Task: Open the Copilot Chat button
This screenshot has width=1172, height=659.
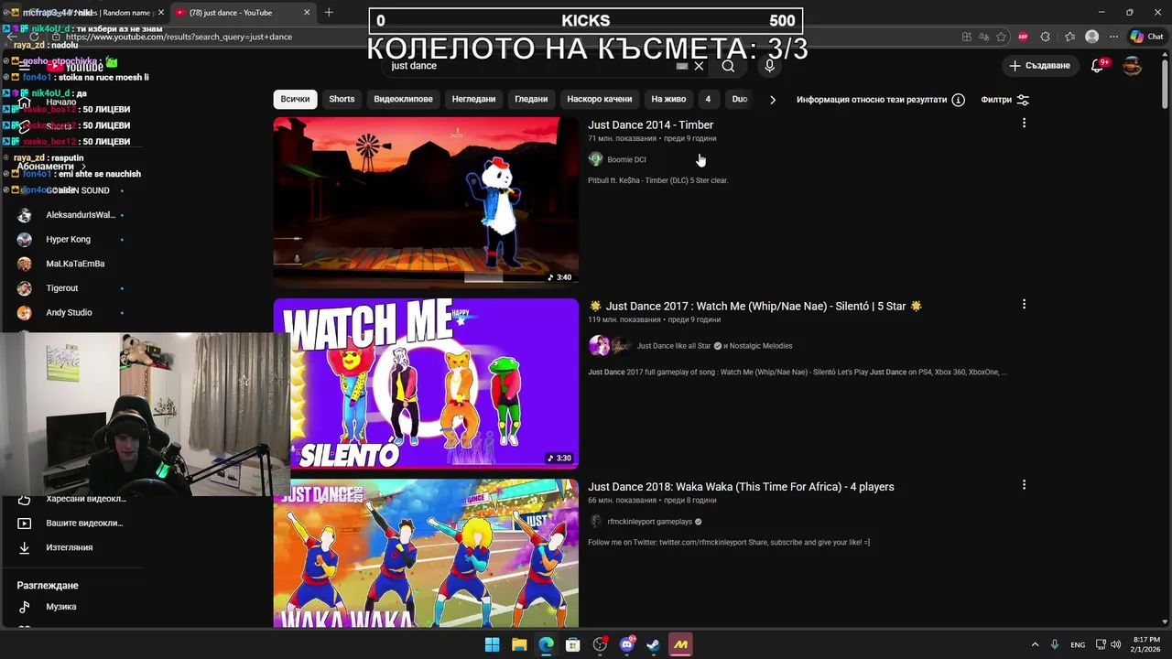Action: [x=1147, y=37]
